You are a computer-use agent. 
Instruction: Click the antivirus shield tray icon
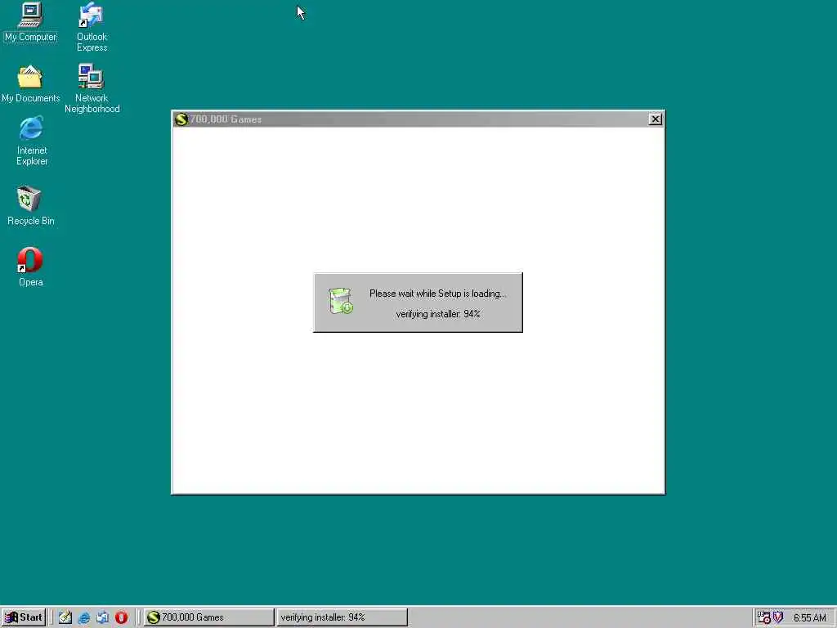pos(778,617)
